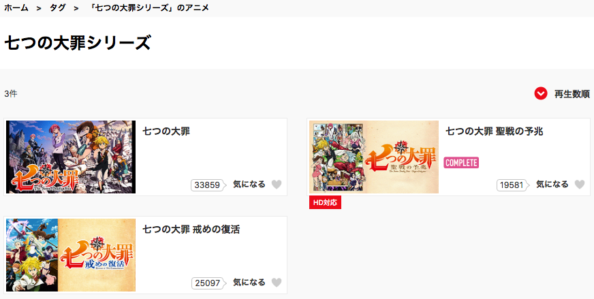Image resolution: width=594 pixels, height=299 pixels.
Task: Click the 再生数順 sort label
Action: click(572, 93)
